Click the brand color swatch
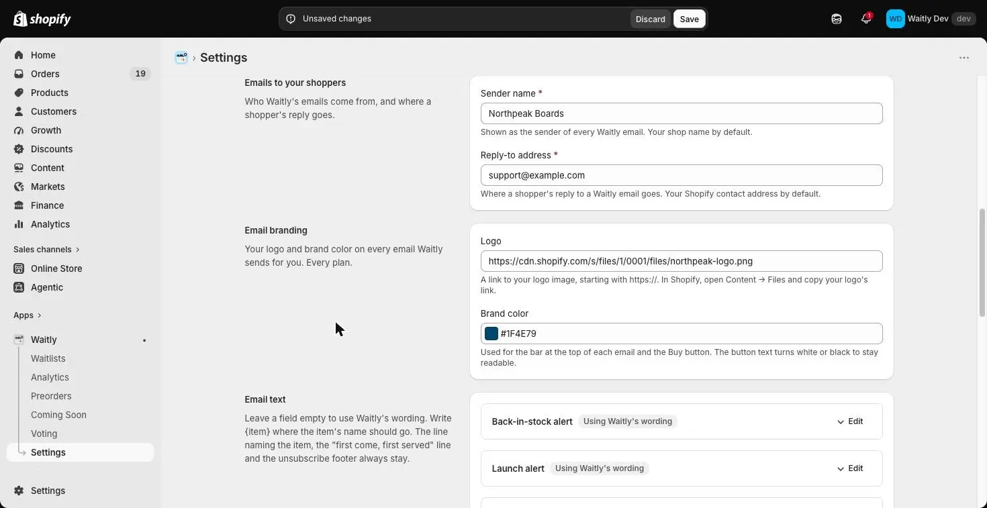This screenshot has height=508, width=987. pos(491,334)
